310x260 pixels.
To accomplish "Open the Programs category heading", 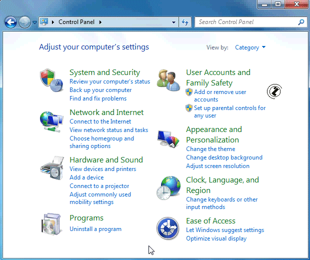I will (86, 218).
